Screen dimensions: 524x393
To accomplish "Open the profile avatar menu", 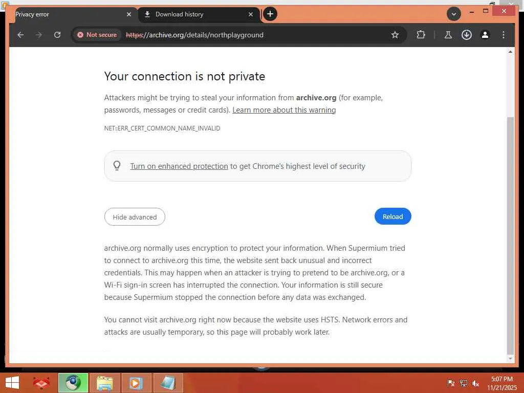I will (485, 35).
